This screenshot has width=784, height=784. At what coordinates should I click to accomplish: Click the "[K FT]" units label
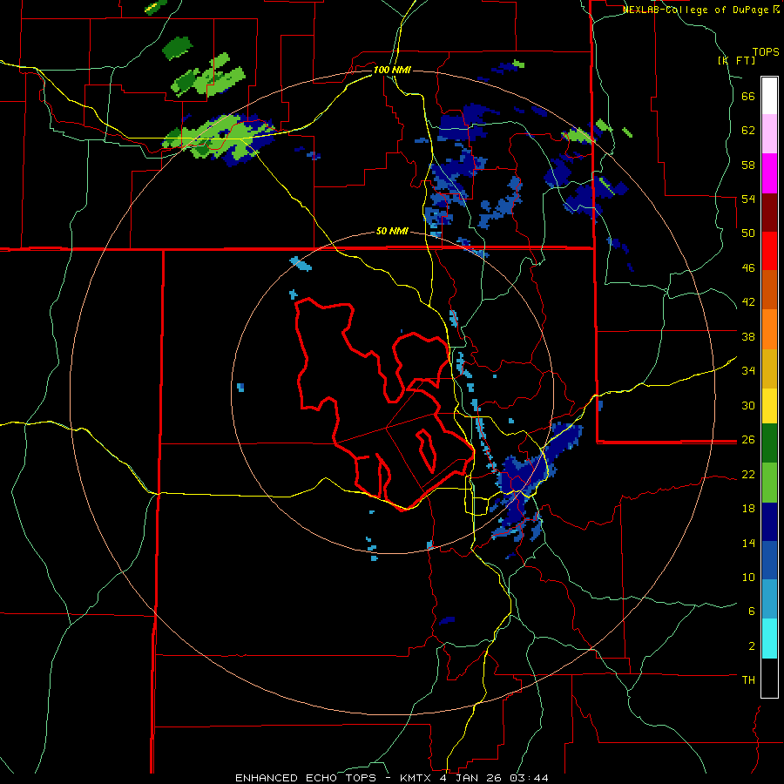(x=736, y=60)
